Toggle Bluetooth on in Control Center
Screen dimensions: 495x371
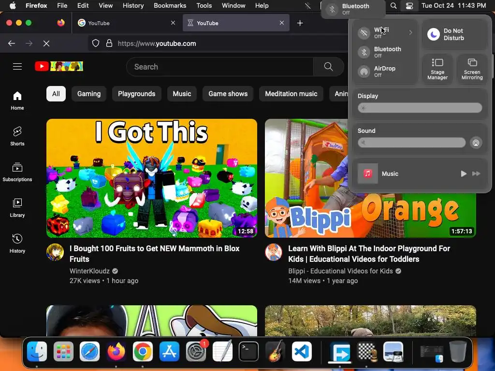(x=364, y=52)
